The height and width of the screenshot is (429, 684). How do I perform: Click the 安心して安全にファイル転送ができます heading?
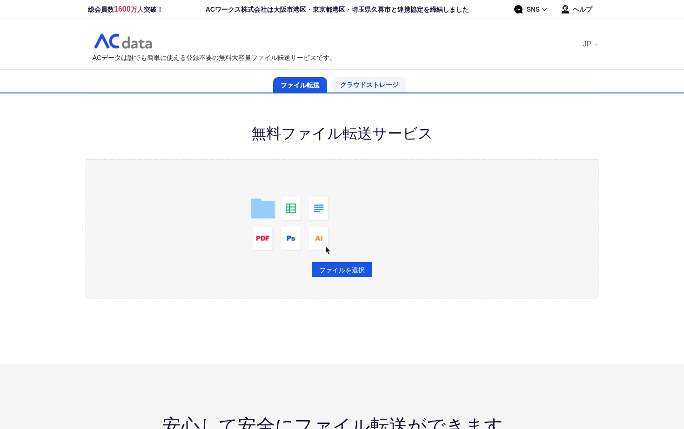tap(332, 423)
